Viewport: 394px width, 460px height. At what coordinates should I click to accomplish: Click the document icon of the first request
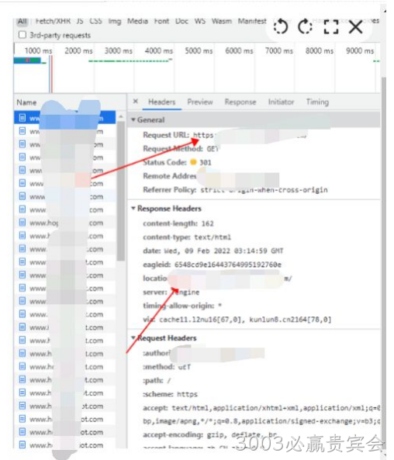[22, 118]
